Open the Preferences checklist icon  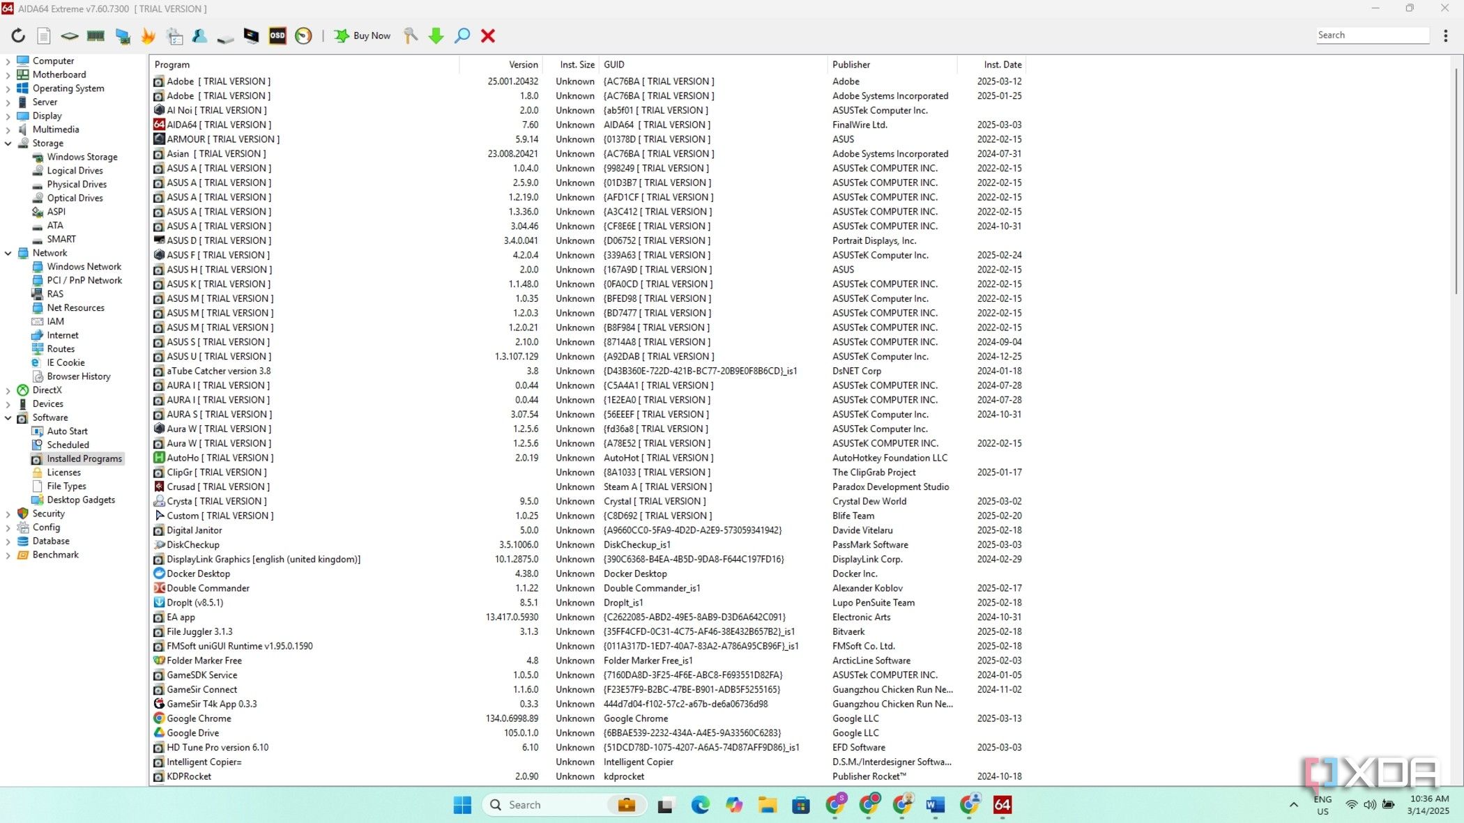pos(175,36)
